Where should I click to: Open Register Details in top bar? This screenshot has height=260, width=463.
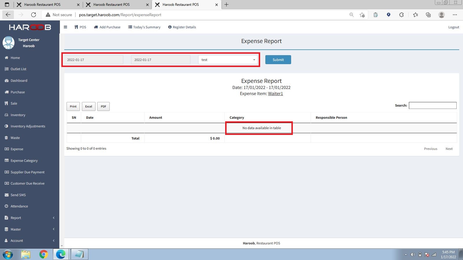[182, 27]
